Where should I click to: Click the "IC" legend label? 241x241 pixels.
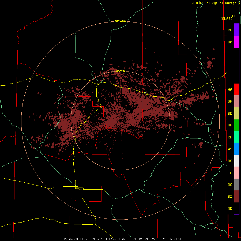click(x=230, y=173)
